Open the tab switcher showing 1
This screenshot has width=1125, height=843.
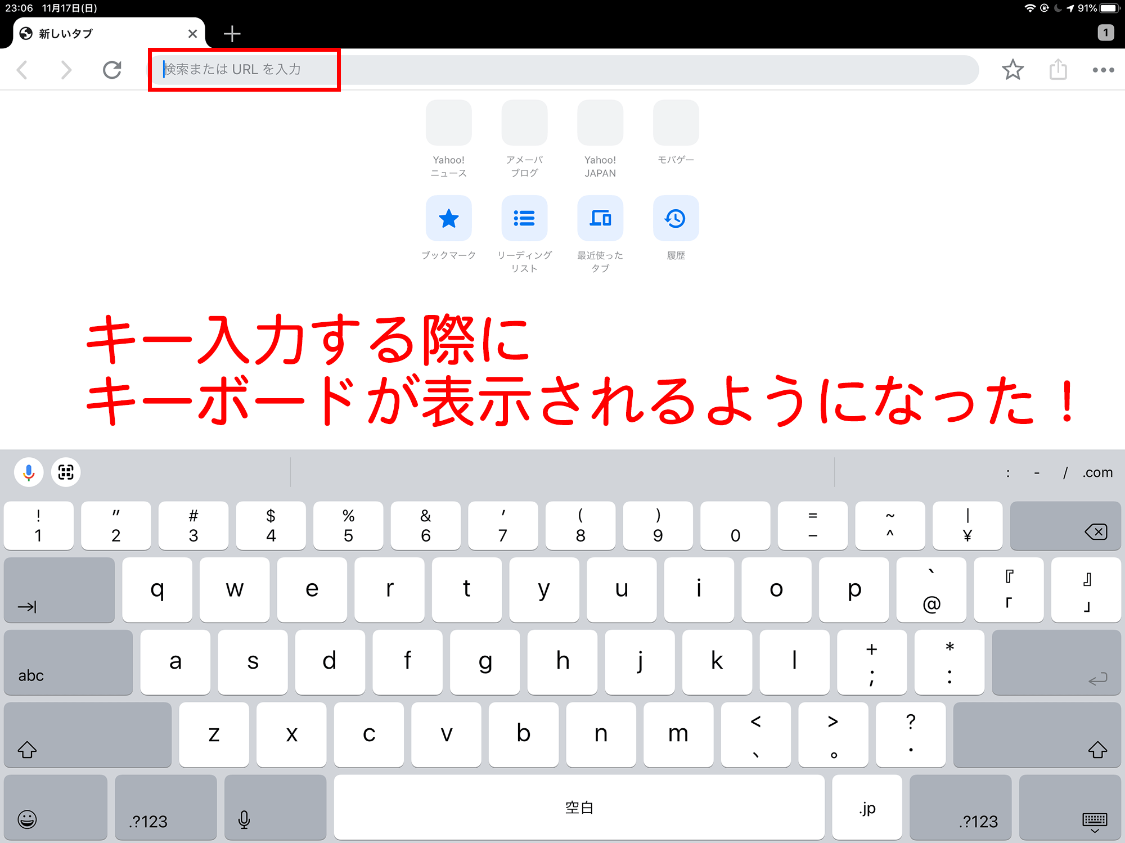pyautogui.click(x=1105, y=33)
